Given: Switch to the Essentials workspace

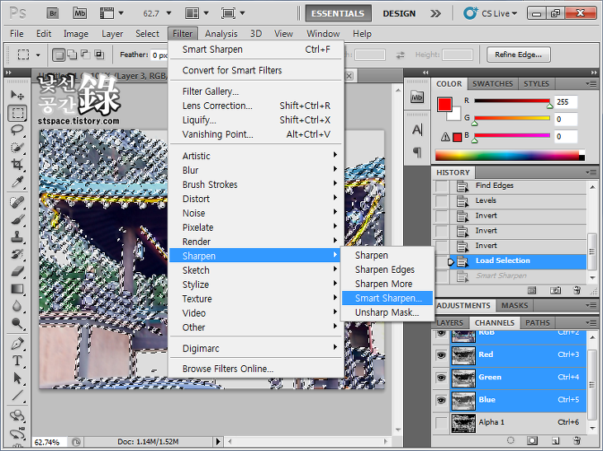Looking at the screenshot, I should pos(338,13).
